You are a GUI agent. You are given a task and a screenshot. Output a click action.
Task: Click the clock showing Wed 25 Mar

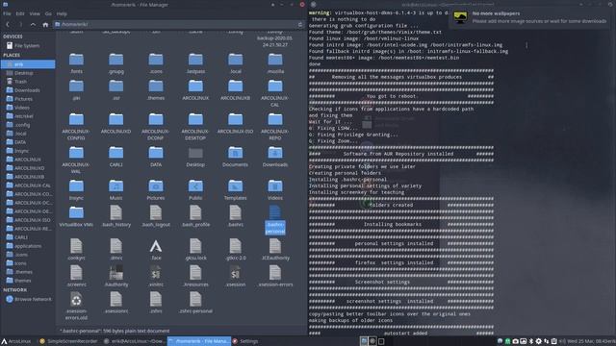[x=592, y=341]
